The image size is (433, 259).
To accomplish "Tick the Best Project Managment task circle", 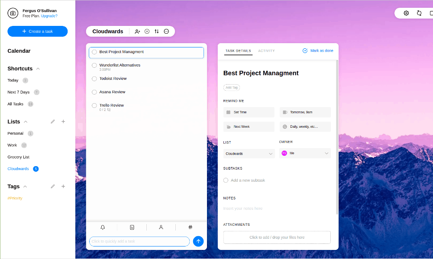I will [94, 52].
